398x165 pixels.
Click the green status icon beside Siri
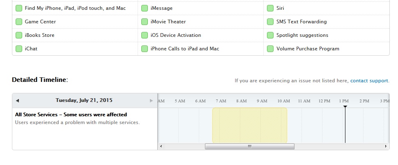pos(270,8)
